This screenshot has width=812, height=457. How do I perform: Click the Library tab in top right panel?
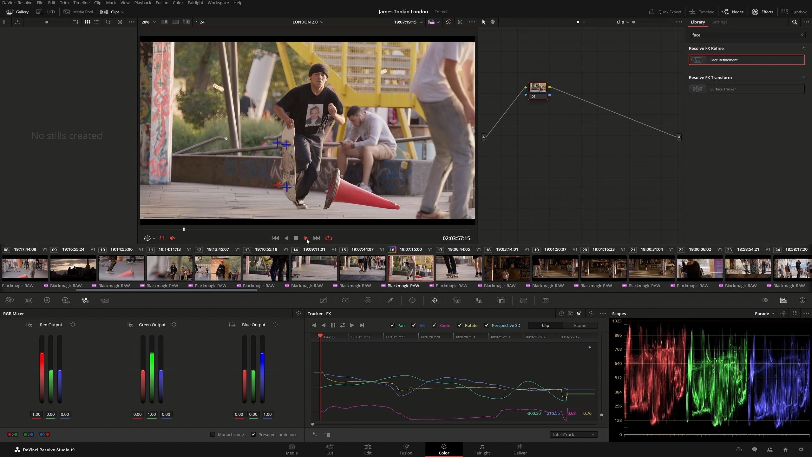point(698,22)
